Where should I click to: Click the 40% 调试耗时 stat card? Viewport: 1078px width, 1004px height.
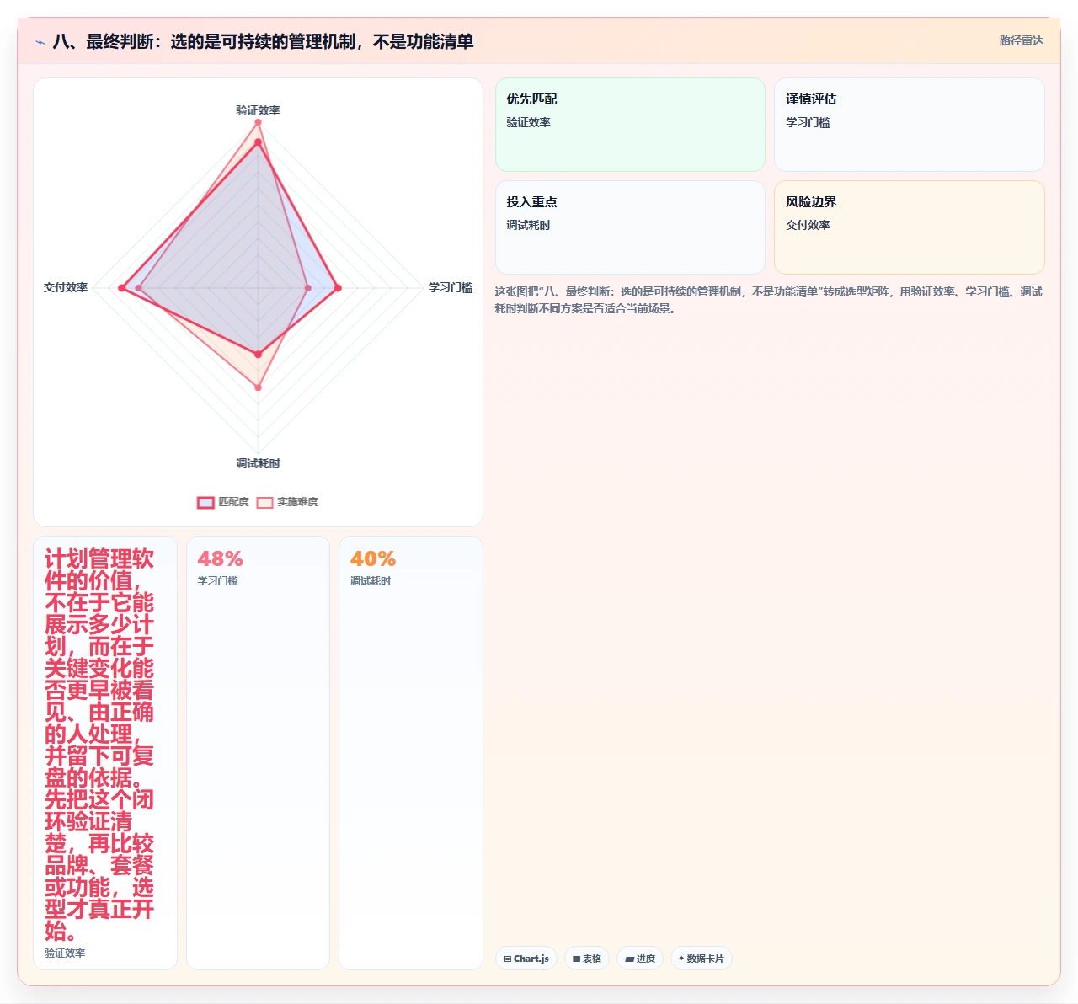[x=411, y=753]
